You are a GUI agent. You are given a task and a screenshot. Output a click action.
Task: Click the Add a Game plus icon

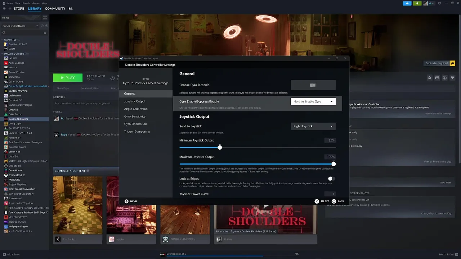click(4, 254)
